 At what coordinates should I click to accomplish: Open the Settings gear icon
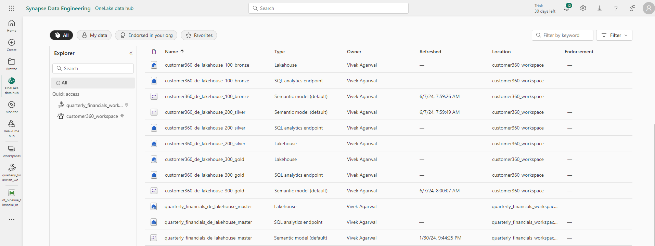[583, 8]
